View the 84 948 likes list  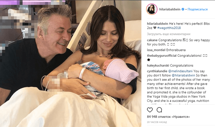169,117
